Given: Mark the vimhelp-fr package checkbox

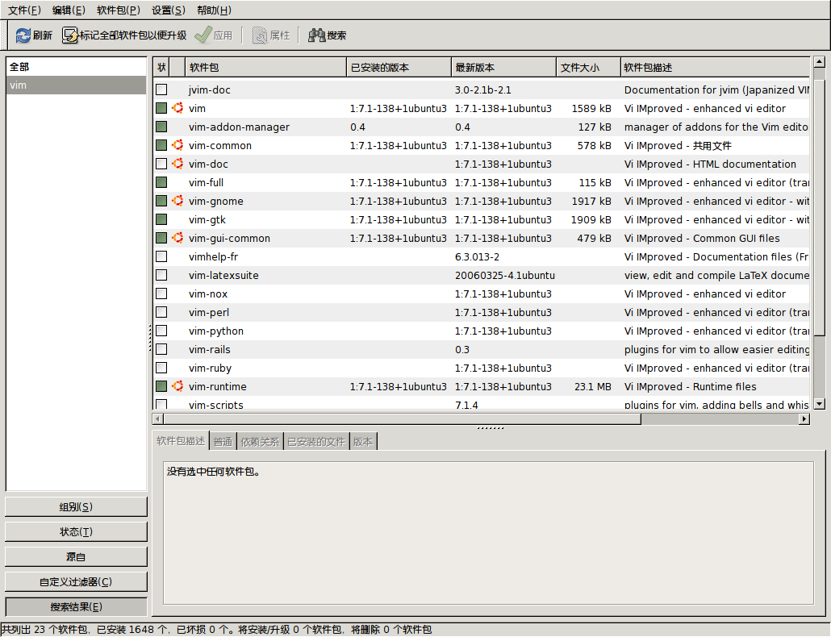Looking at the screenshot, I should point(161,256).
